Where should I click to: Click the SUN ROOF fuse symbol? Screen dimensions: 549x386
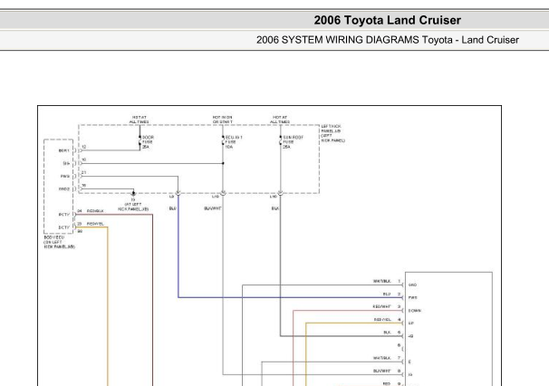(281, 142)
